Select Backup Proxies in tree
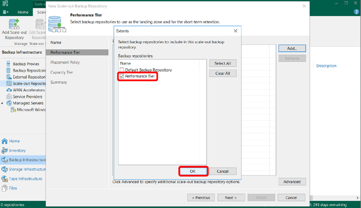The image size is (361, 208). 26,63
